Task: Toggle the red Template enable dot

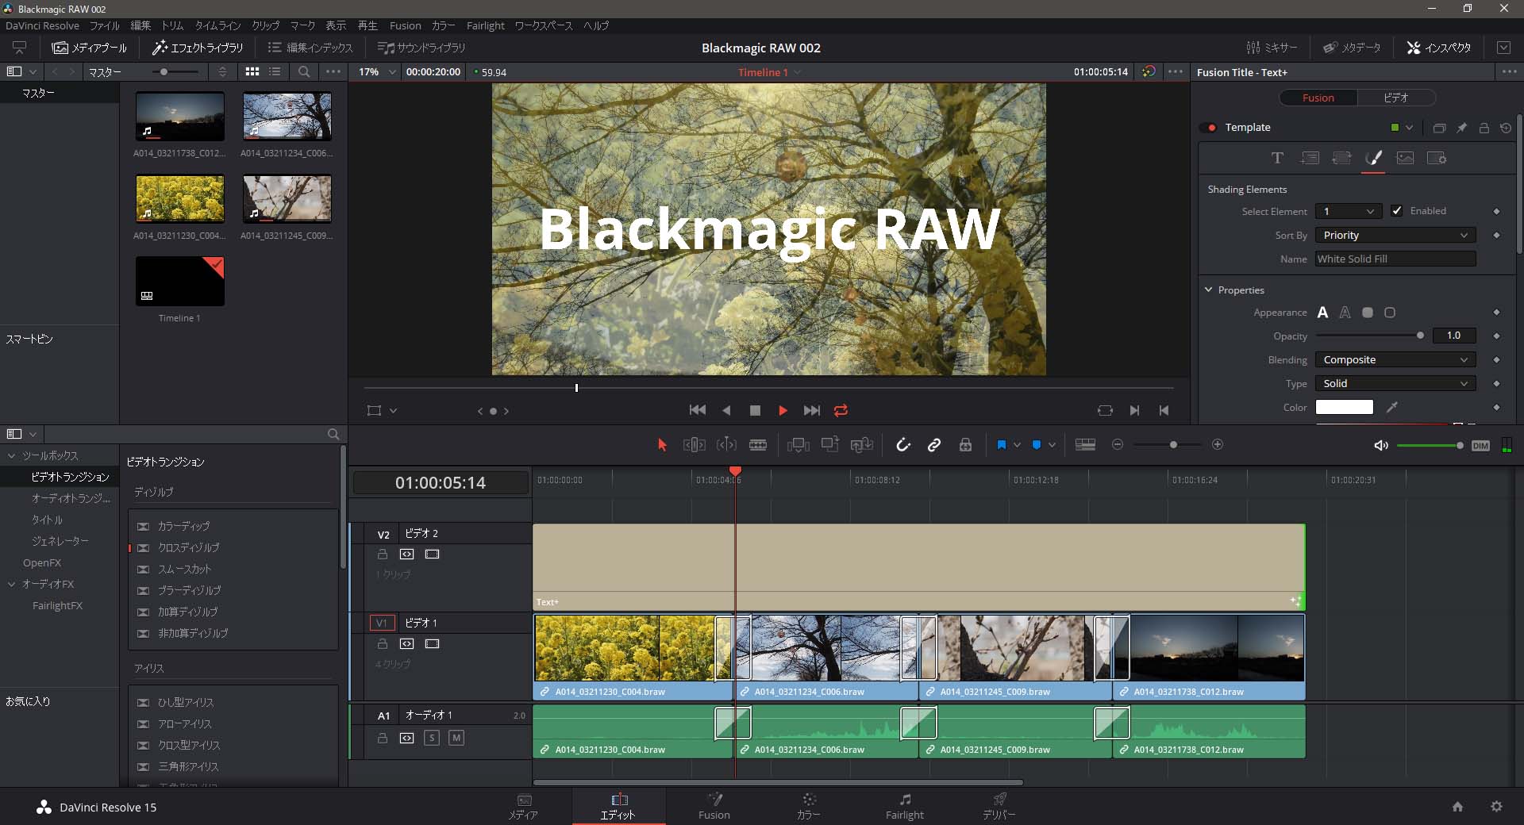Action: tap(1211, 128)
